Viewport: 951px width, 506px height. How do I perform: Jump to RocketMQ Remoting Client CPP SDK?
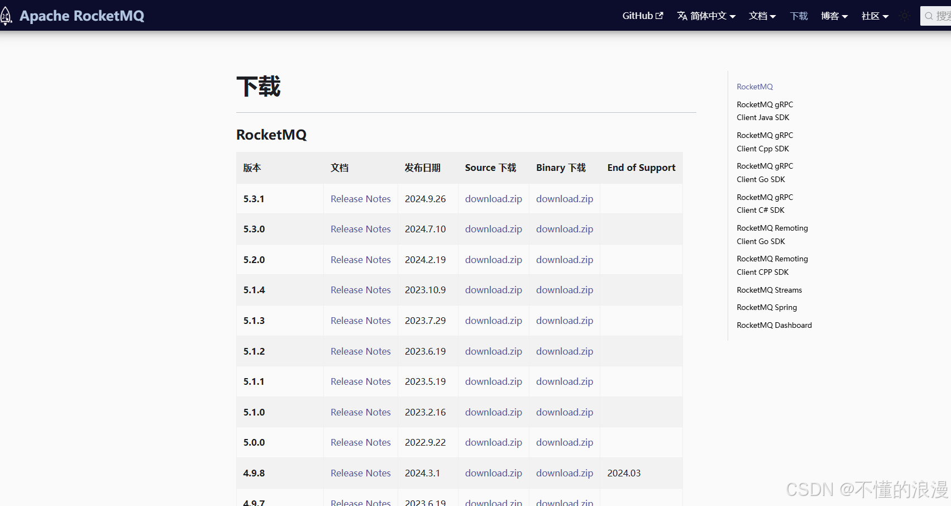click(772, 265)
